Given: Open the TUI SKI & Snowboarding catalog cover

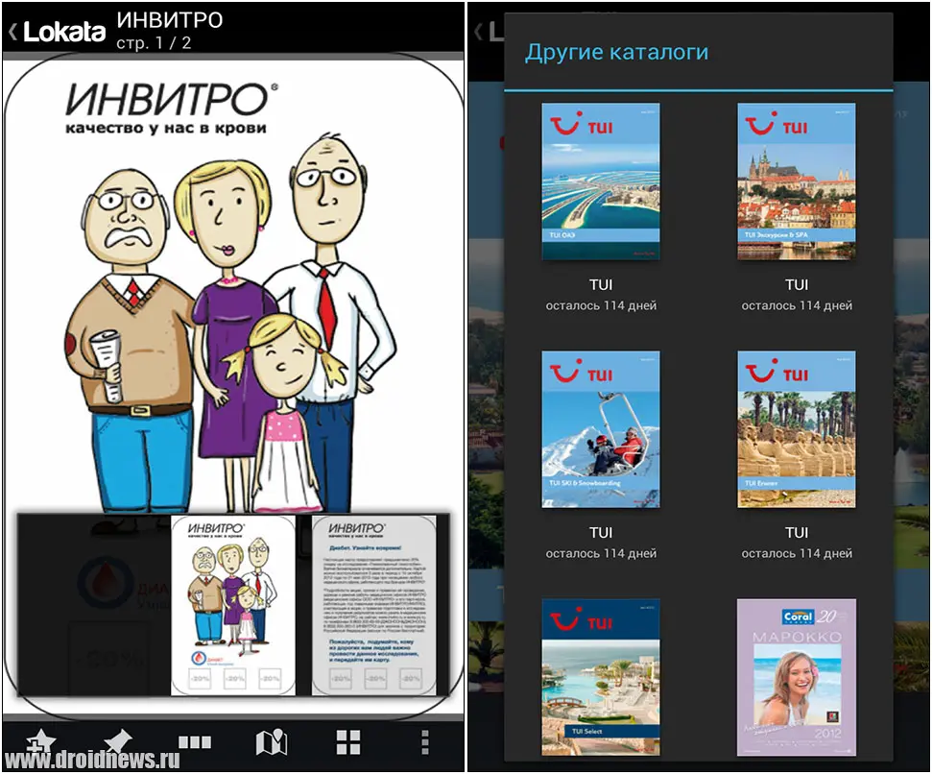Looking at the screenshot, I should pos(600,429).
